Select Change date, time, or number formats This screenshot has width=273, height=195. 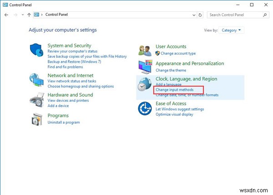(187, 95)
